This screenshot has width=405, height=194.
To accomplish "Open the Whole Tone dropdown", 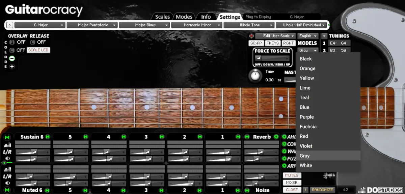I will (x=249, y=25).
